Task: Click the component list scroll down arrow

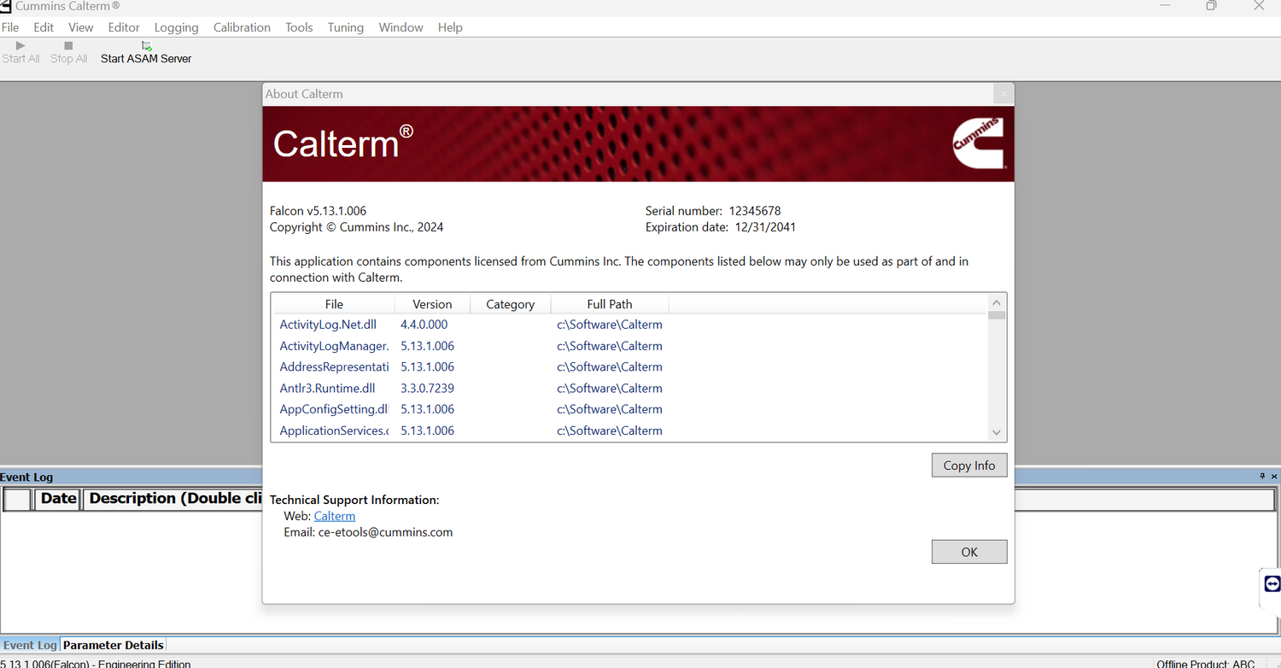Action: (997, 432)
